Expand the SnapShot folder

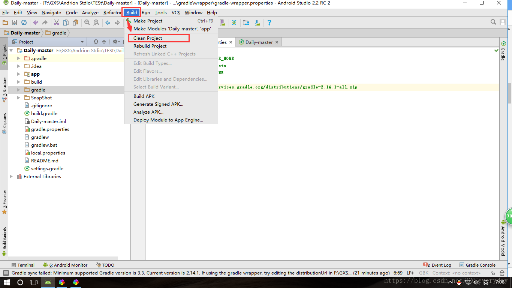click(x=19, y=98)
